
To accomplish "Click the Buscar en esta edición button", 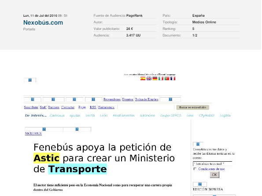I will (x=193, y=107).
